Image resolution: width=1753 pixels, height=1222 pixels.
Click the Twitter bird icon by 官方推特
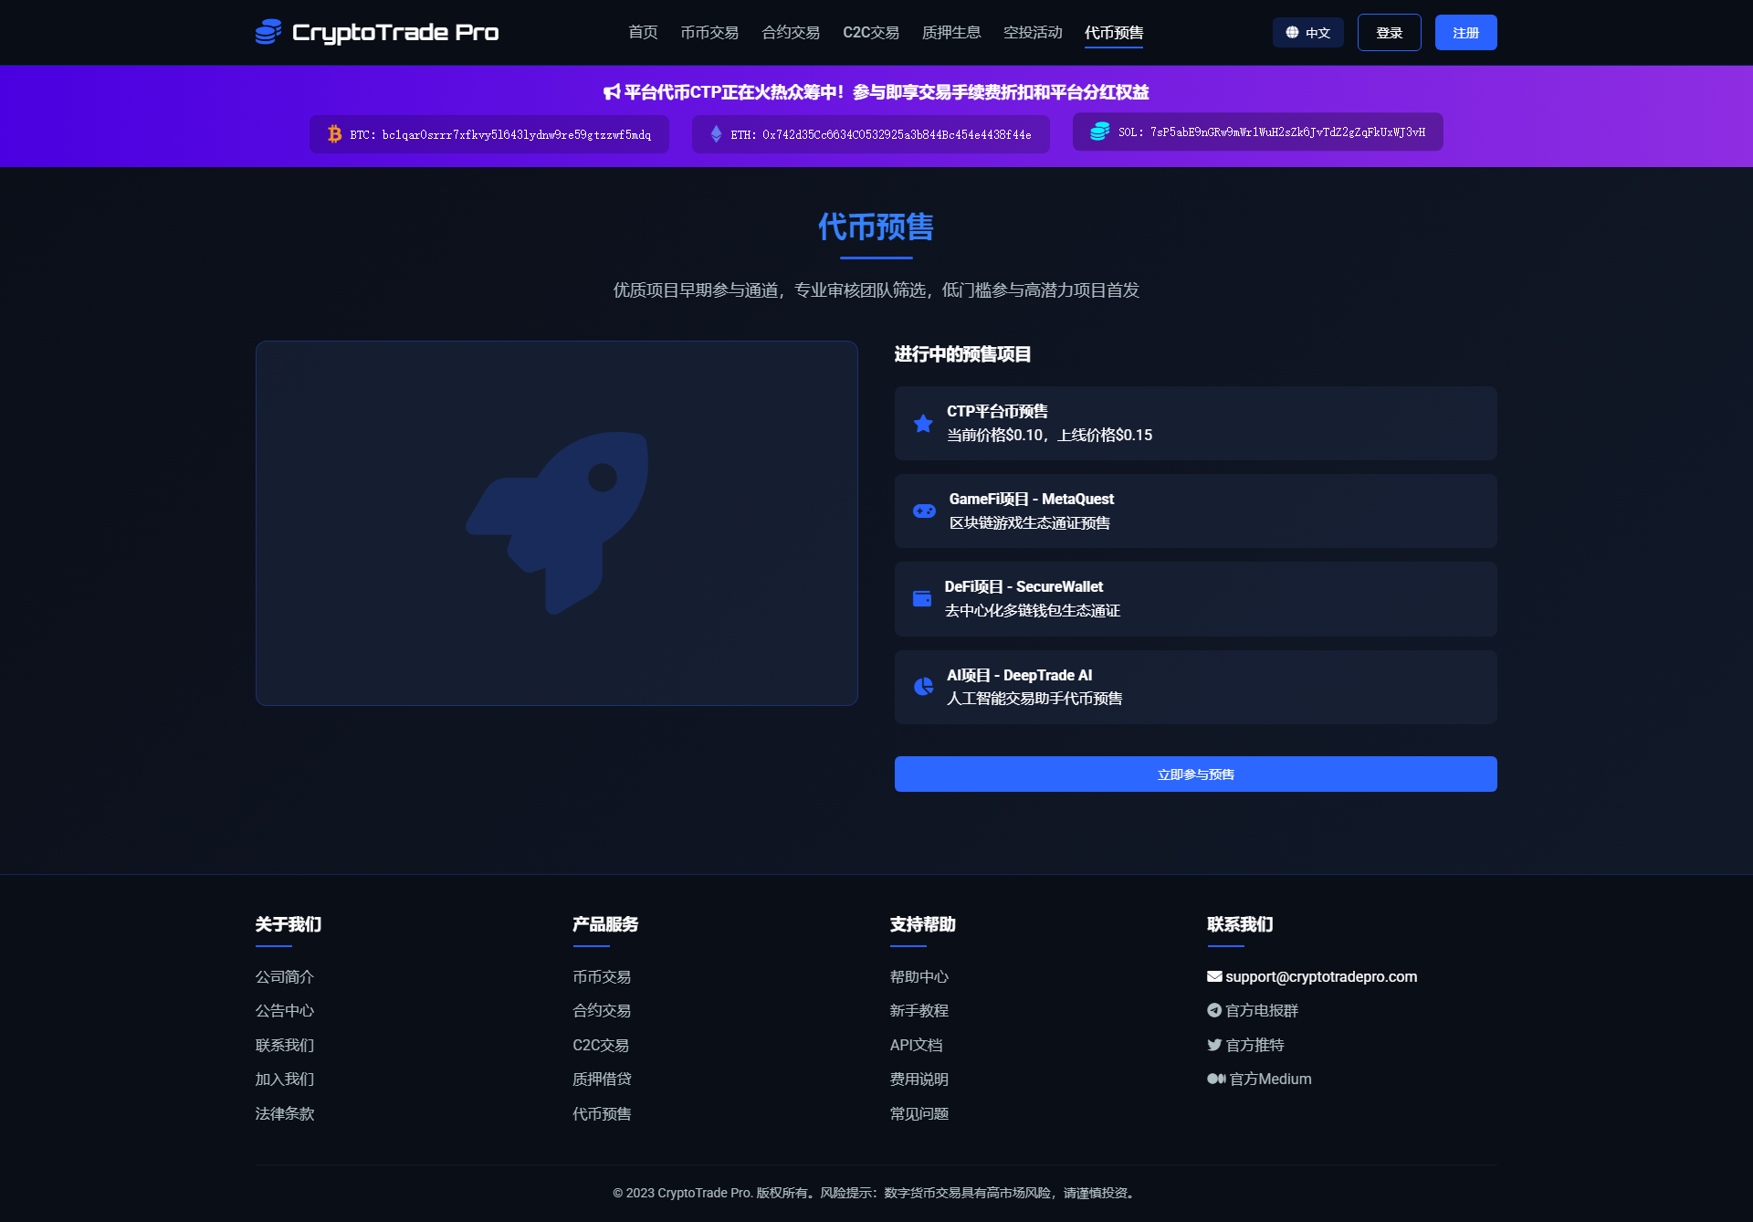(1214, 1045)
